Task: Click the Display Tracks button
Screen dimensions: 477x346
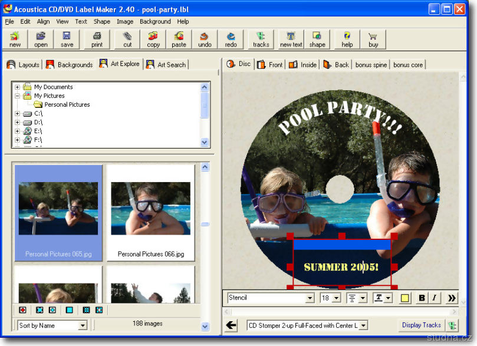Action: (421, 325)
